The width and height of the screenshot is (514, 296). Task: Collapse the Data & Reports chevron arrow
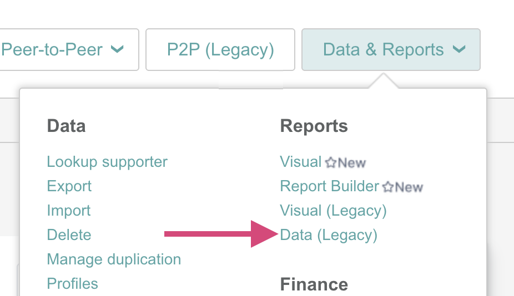458,49
